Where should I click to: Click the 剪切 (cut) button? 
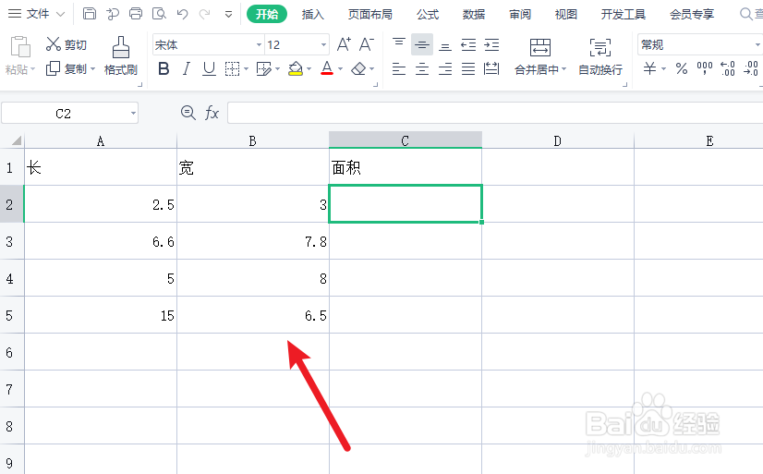pyautogui.click(x=67, y=44)
